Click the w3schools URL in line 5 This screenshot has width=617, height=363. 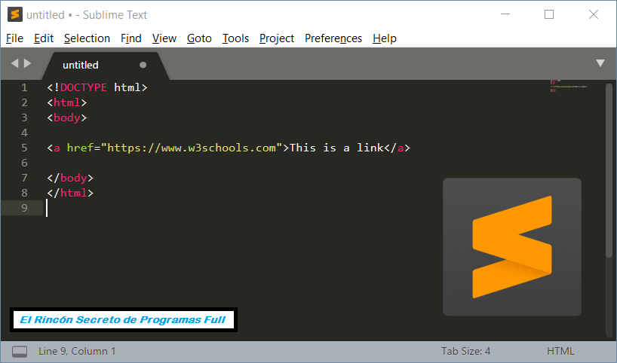pos(192,148)
